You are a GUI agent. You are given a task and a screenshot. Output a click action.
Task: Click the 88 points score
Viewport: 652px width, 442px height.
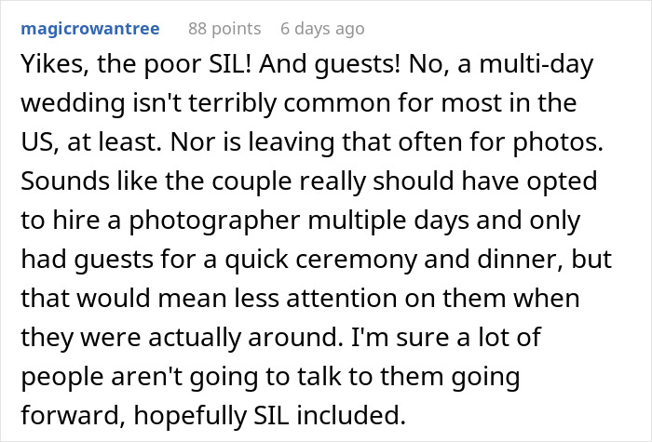225,29
